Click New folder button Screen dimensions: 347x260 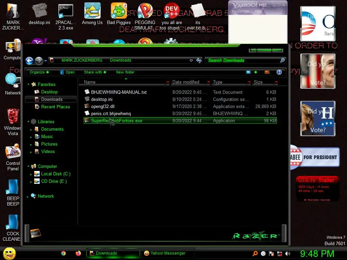point(125,72)
